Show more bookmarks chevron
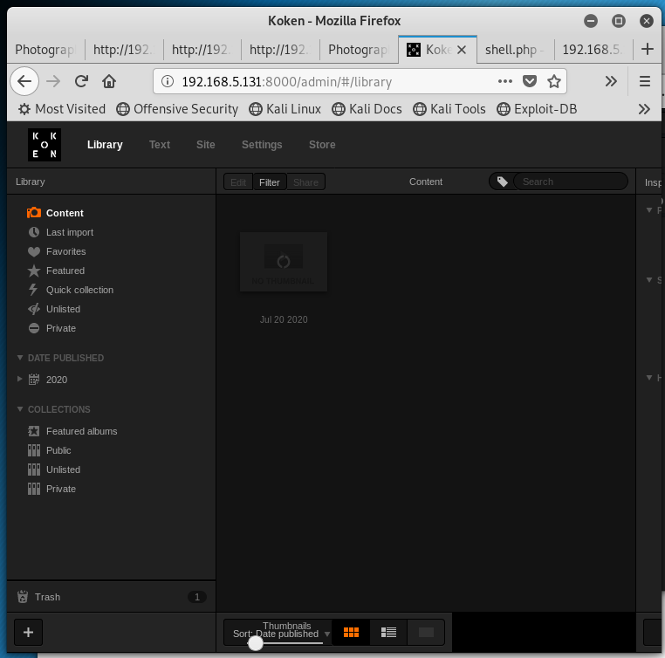This screenshot has height=658, width=665. [644, 109]
